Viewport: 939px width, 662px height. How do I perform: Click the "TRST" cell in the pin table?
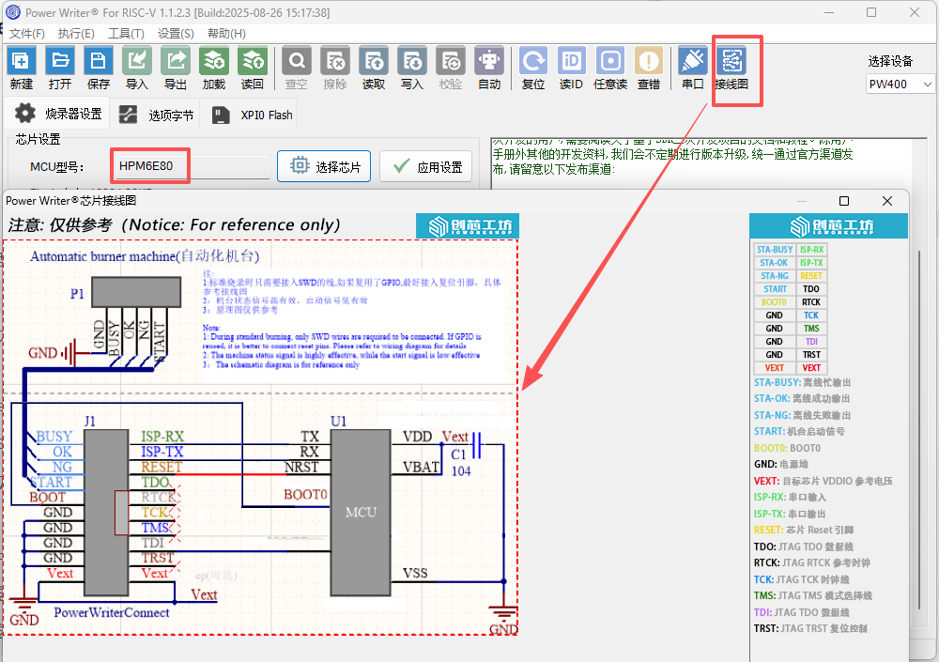click(811, 355)
